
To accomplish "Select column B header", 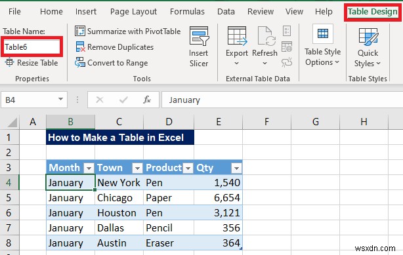I will 70,122.
